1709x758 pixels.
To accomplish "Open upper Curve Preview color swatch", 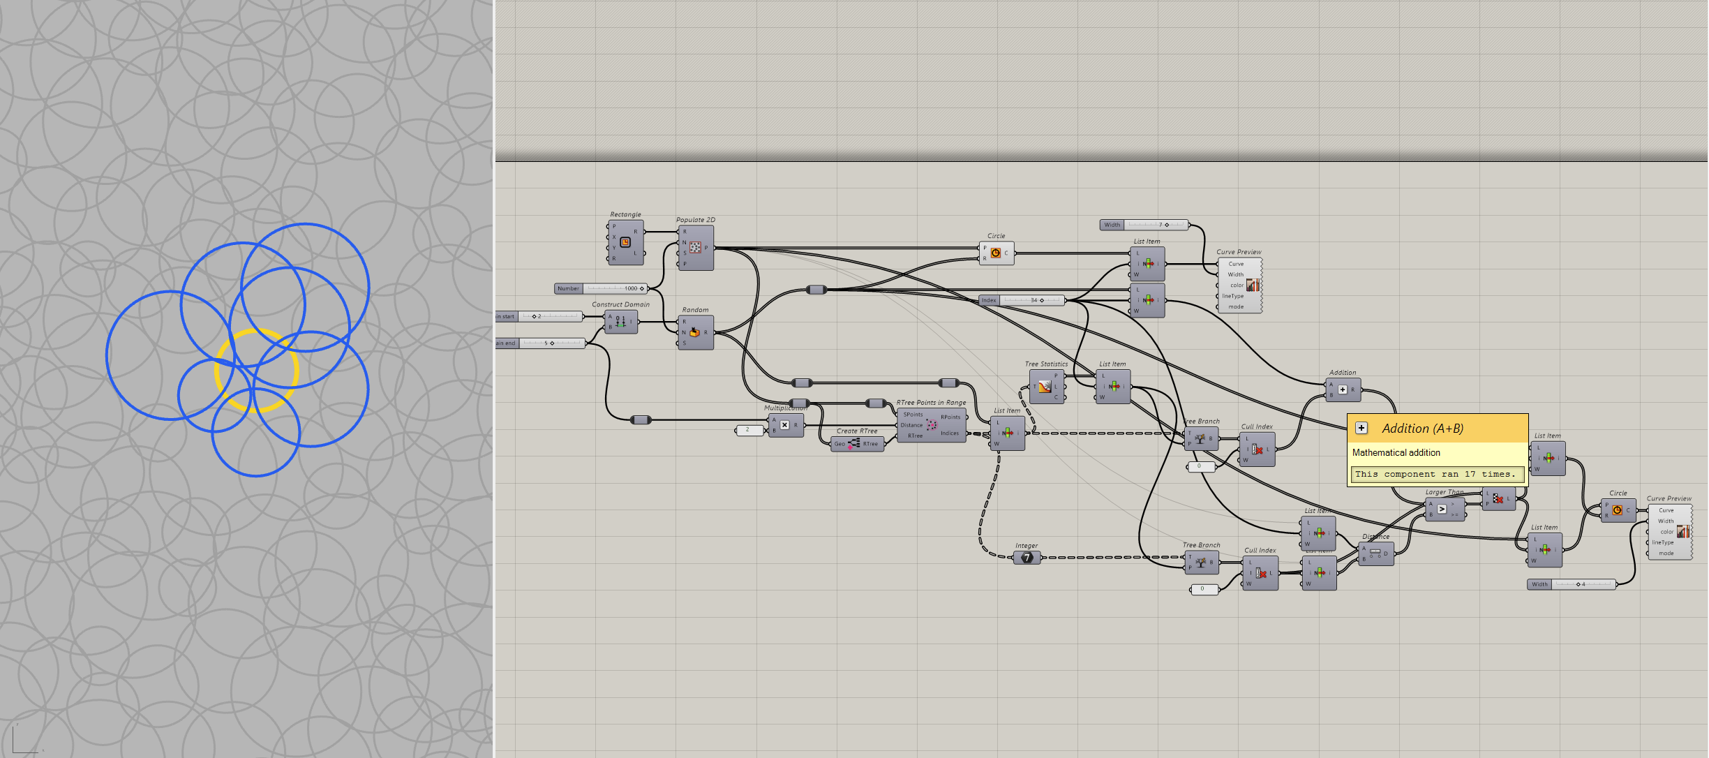I will click(1253, 285).
